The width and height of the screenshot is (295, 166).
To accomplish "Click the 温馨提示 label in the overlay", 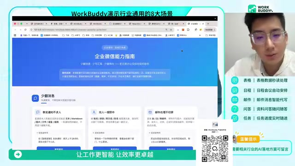I will (248, 139).
